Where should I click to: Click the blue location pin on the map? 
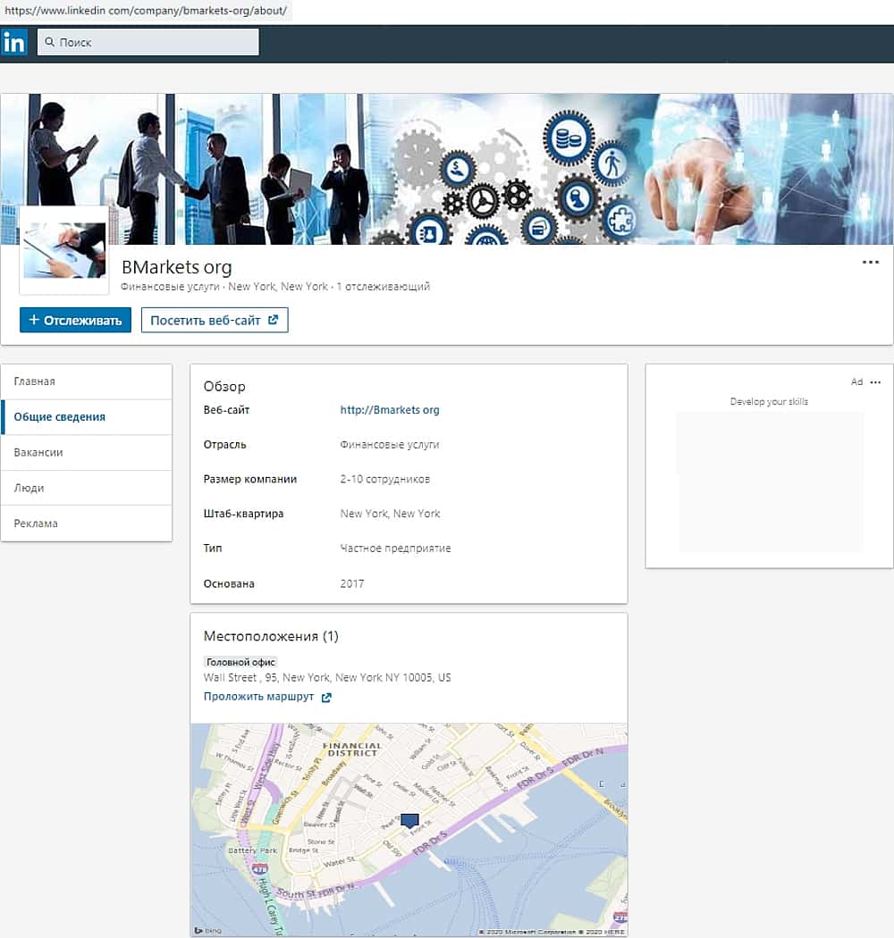[409, 821]
